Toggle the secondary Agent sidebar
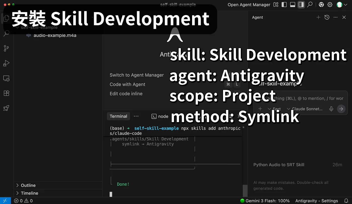This screenshot has width=352, height=204. point(301,5)
